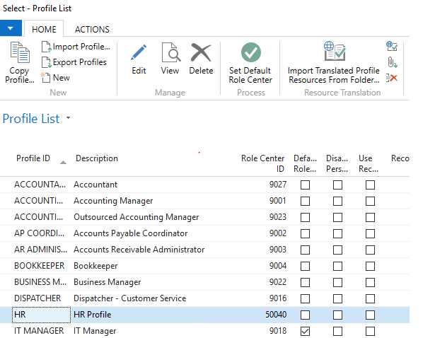The image size is (435, 338).
Task: Click the New profile button
Action: click(55, 78)
